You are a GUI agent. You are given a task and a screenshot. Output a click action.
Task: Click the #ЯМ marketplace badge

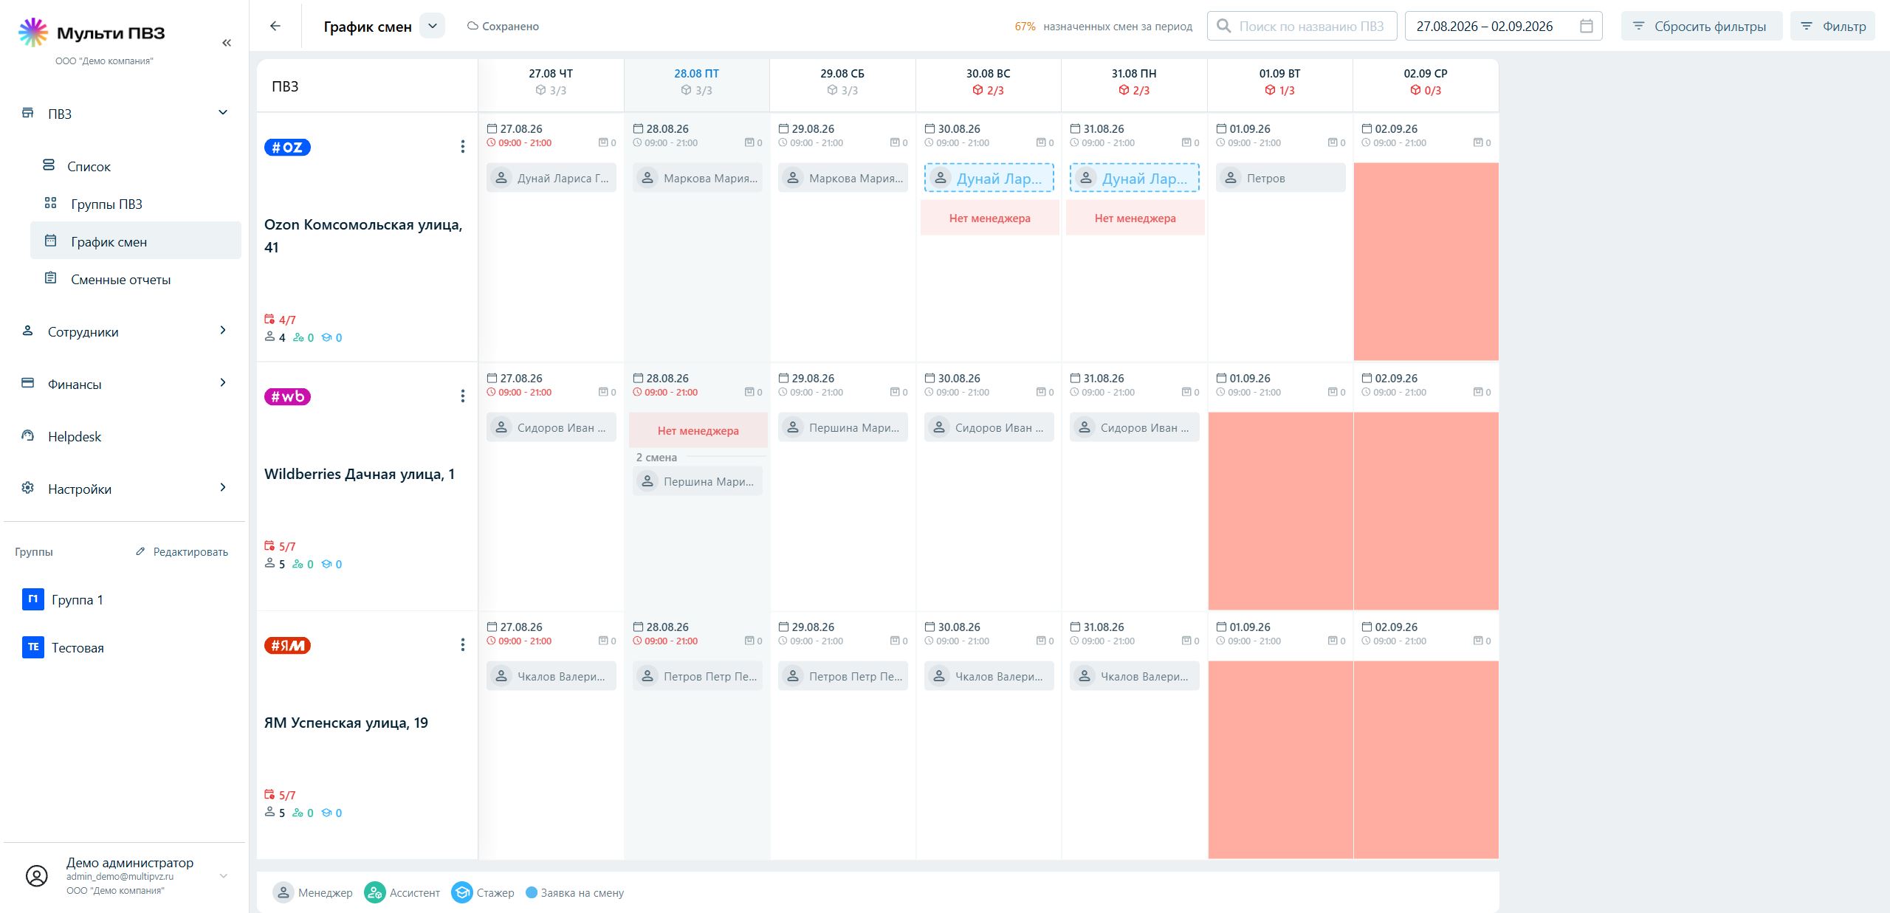287,645
